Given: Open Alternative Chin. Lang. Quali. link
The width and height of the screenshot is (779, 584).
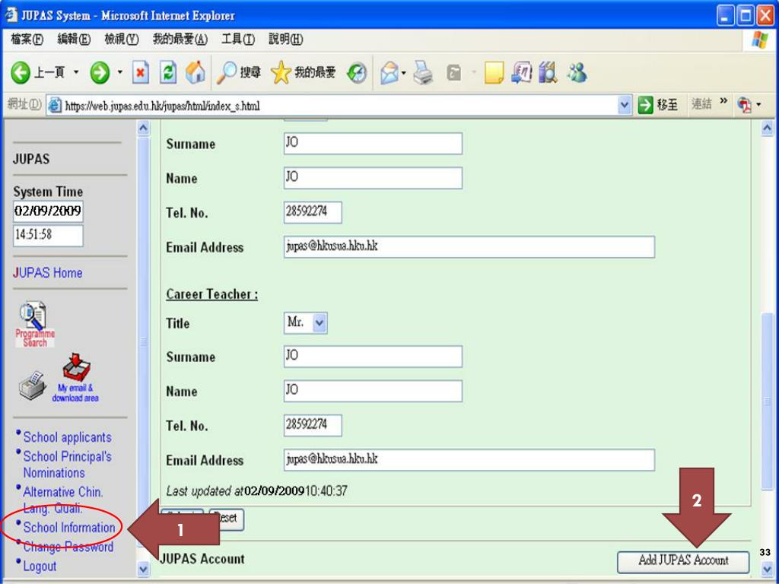Looking at the screenshot, I should 62,500.
